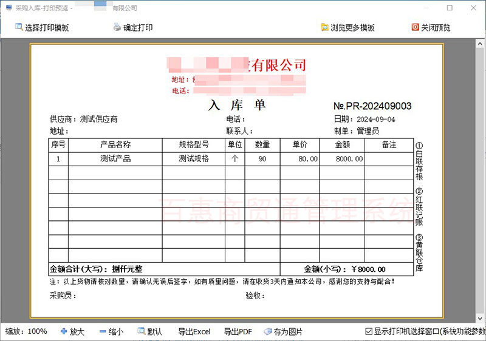This screenshot has width=486, height=341.
Task: Open 浏览更多模板 folder icon
Action: tap(324, 27)
